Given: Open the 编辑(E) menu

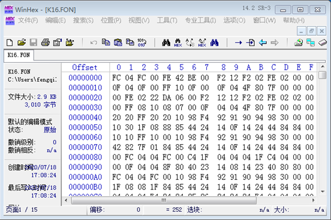Looking at the screenshot, I should 55,20.
